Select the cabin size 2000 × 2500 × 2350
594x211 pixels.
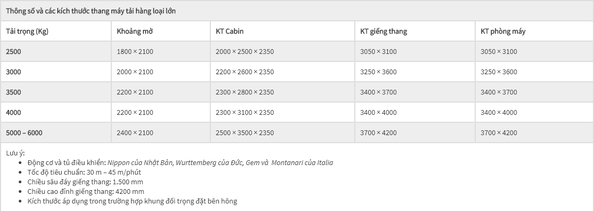[245, 52]
